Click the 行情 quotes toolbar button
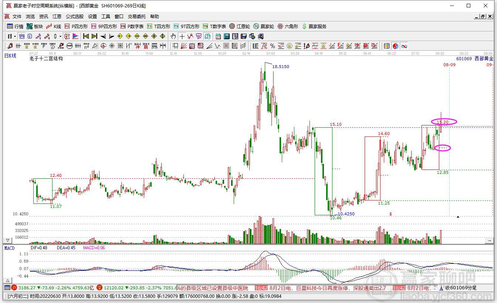 tap(15, 26)
